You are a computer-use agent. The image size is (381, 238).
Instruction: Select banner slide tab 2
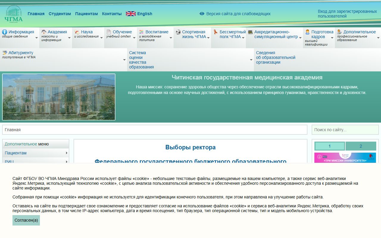click(x=361, y=146)
